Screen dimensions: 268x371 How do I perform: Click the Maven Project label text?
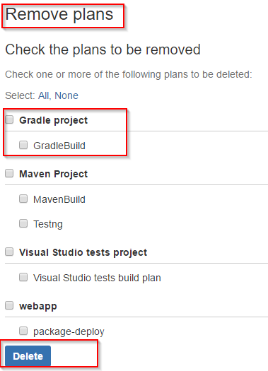[54, 174]
